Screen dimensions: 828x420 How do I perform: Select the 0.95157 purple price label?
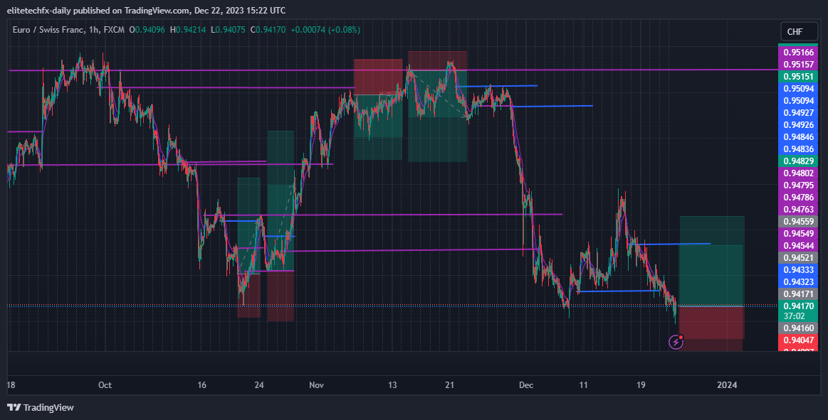[798, 64]
